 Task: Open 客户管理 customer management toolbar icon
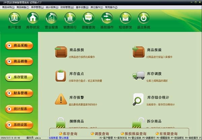14,18
